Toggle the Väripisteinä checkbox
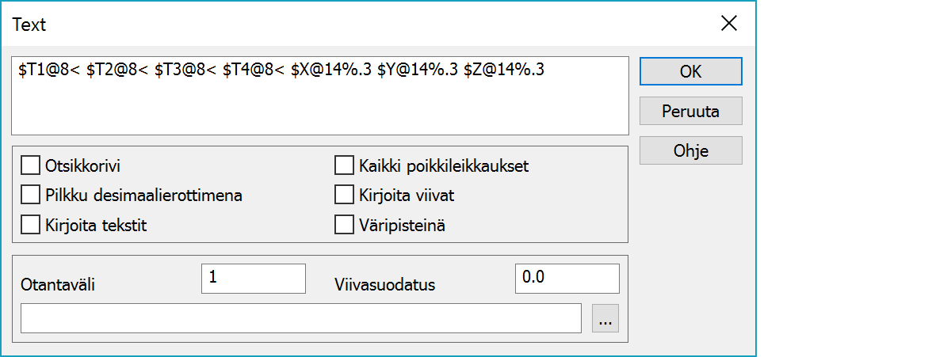Image resolution: width=951 pixels, height=357 pixels. pyautogui.click(x=344, y=225)
